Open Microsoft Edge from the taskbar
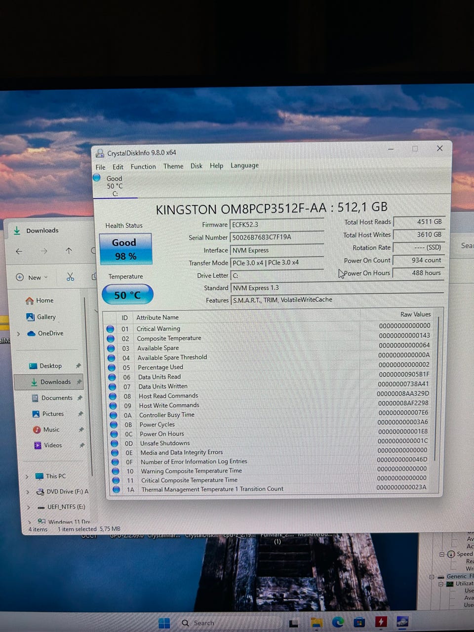 [338, 623]
